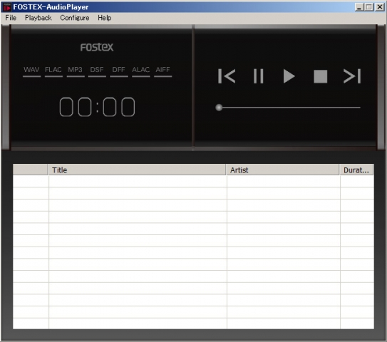Maximize the FOSTEX-AudioPlayer window
Screen dimensions: 387x342
[x=369, y=7]
